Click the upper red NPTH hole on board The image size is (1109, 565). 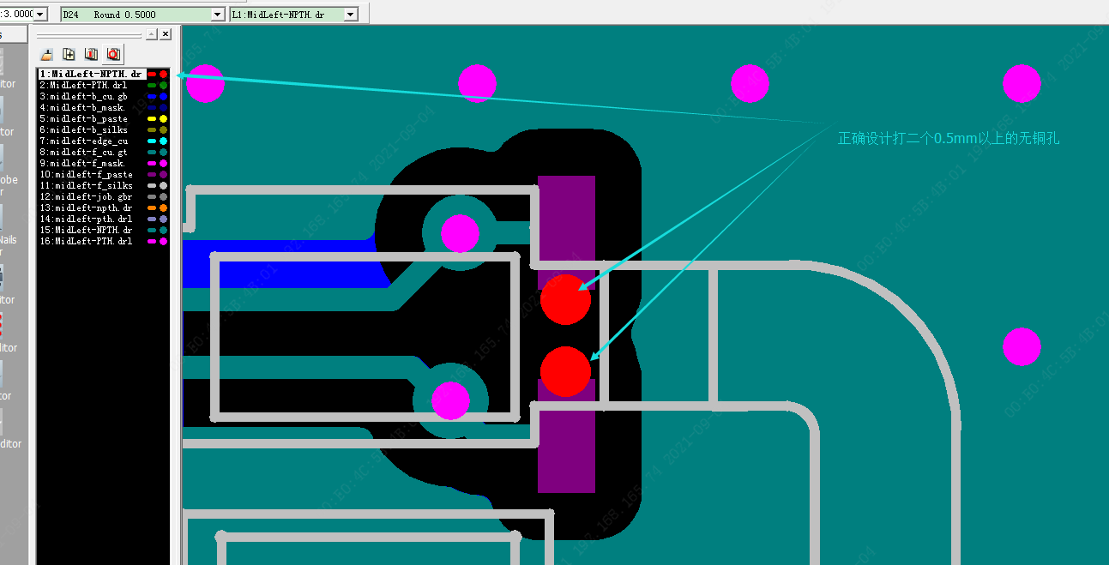click(565, 299)
